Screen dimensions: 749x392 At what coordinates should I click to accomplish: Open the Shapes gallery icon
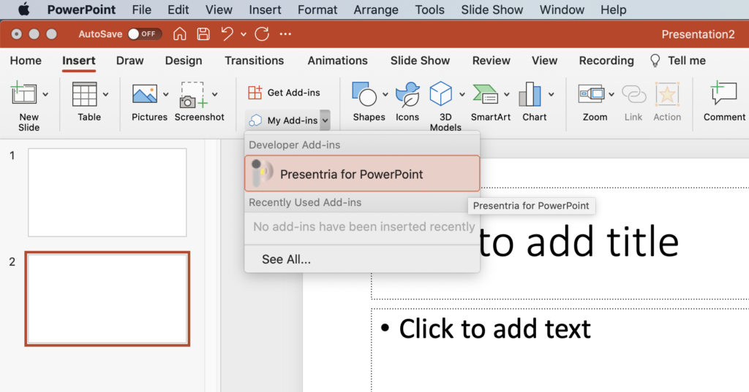point(364,93)
